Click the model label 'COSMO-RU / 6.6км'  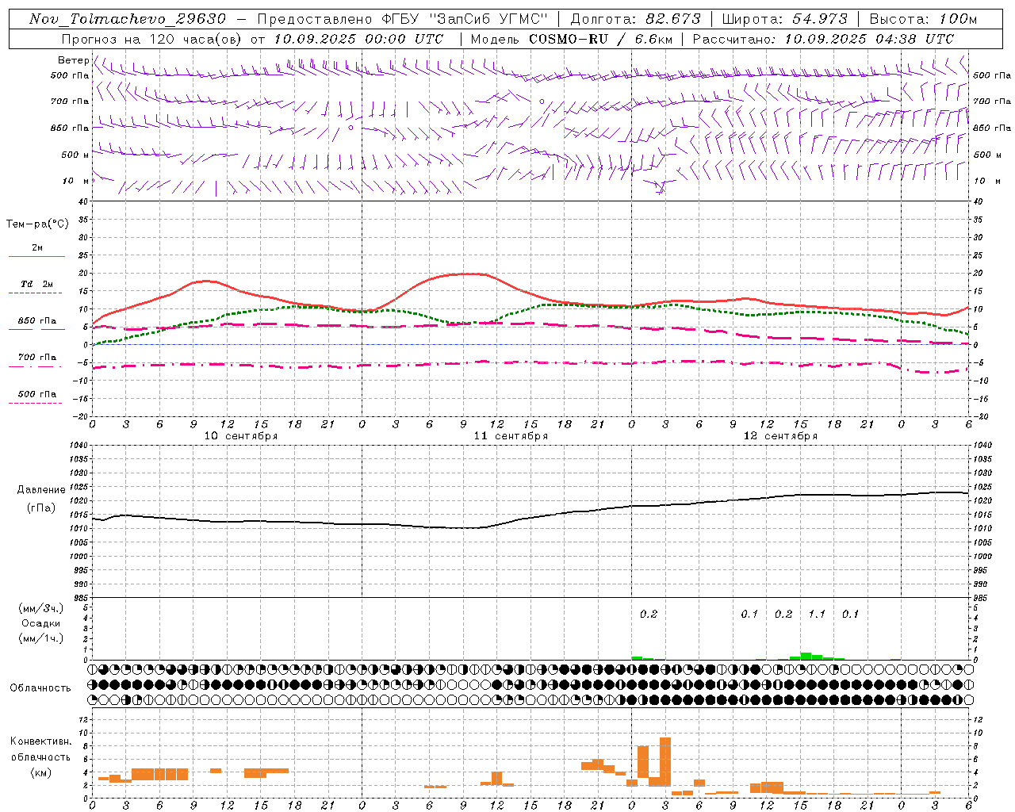599,39
